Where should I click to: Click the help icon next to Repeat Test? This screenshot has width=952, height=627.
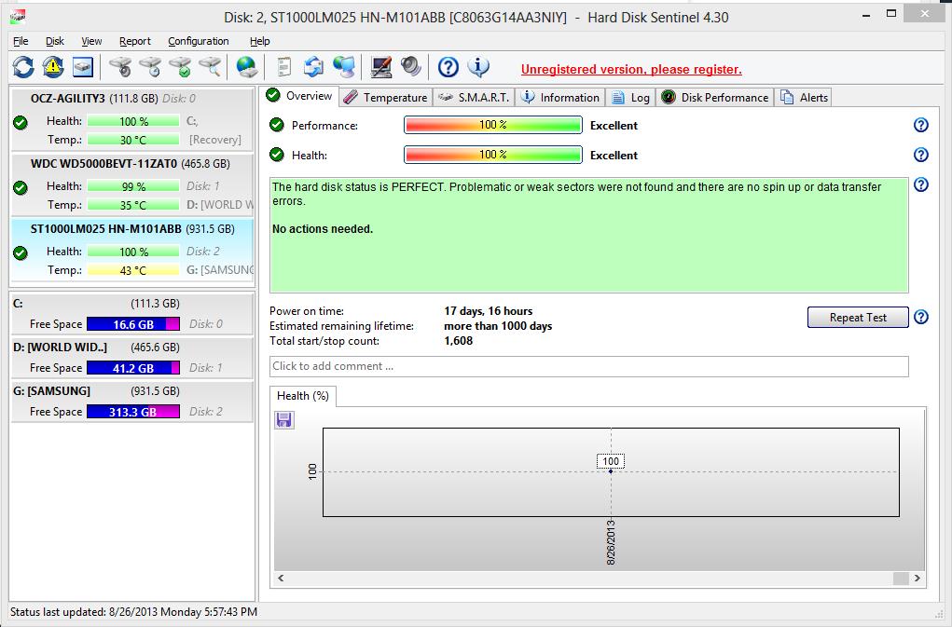click(x=920, y=317)
